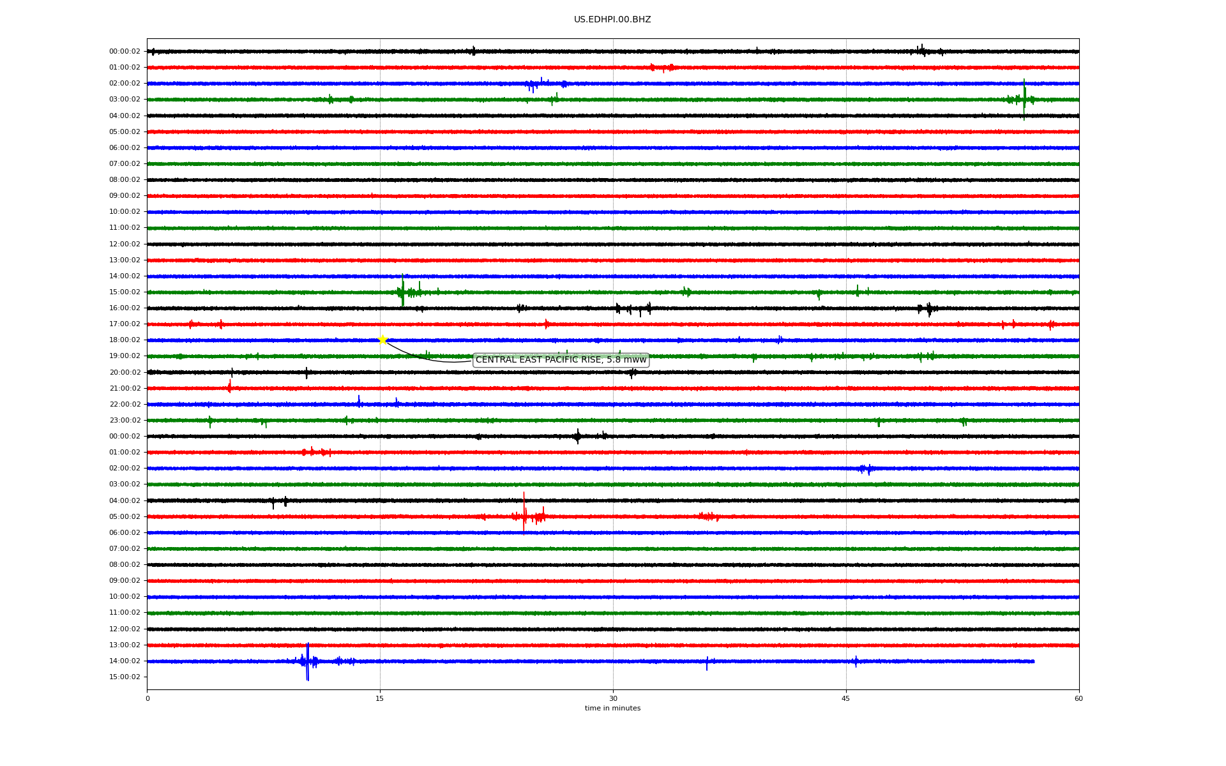The width and height of the screenshot is (1226, 766).
Task: Select the 18:00:02 row label
Action: click(x=125, y=340)
